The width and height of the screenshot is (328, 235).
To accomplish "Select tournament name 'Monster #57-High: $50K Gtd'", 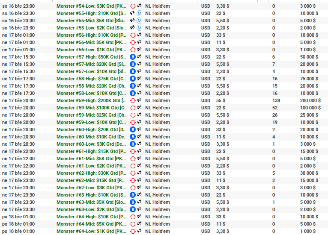I will pyautogui.click(x=91, y=57).
